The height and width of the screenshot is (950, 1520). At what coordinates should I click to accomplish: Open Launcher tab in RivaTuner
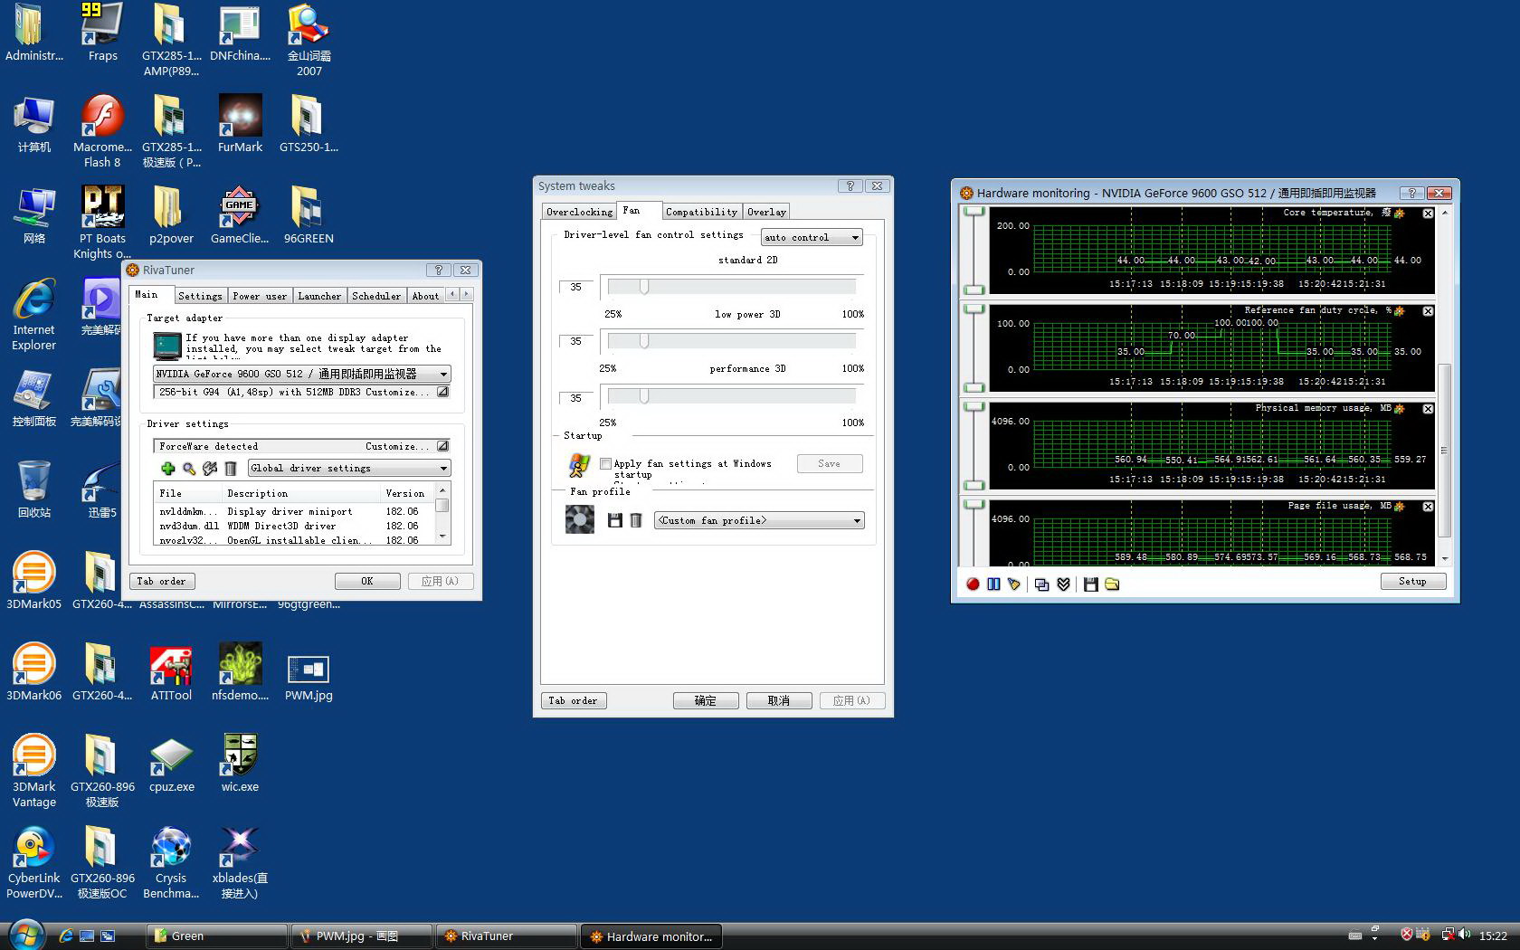pyautogui.click(x=319, y=296)
